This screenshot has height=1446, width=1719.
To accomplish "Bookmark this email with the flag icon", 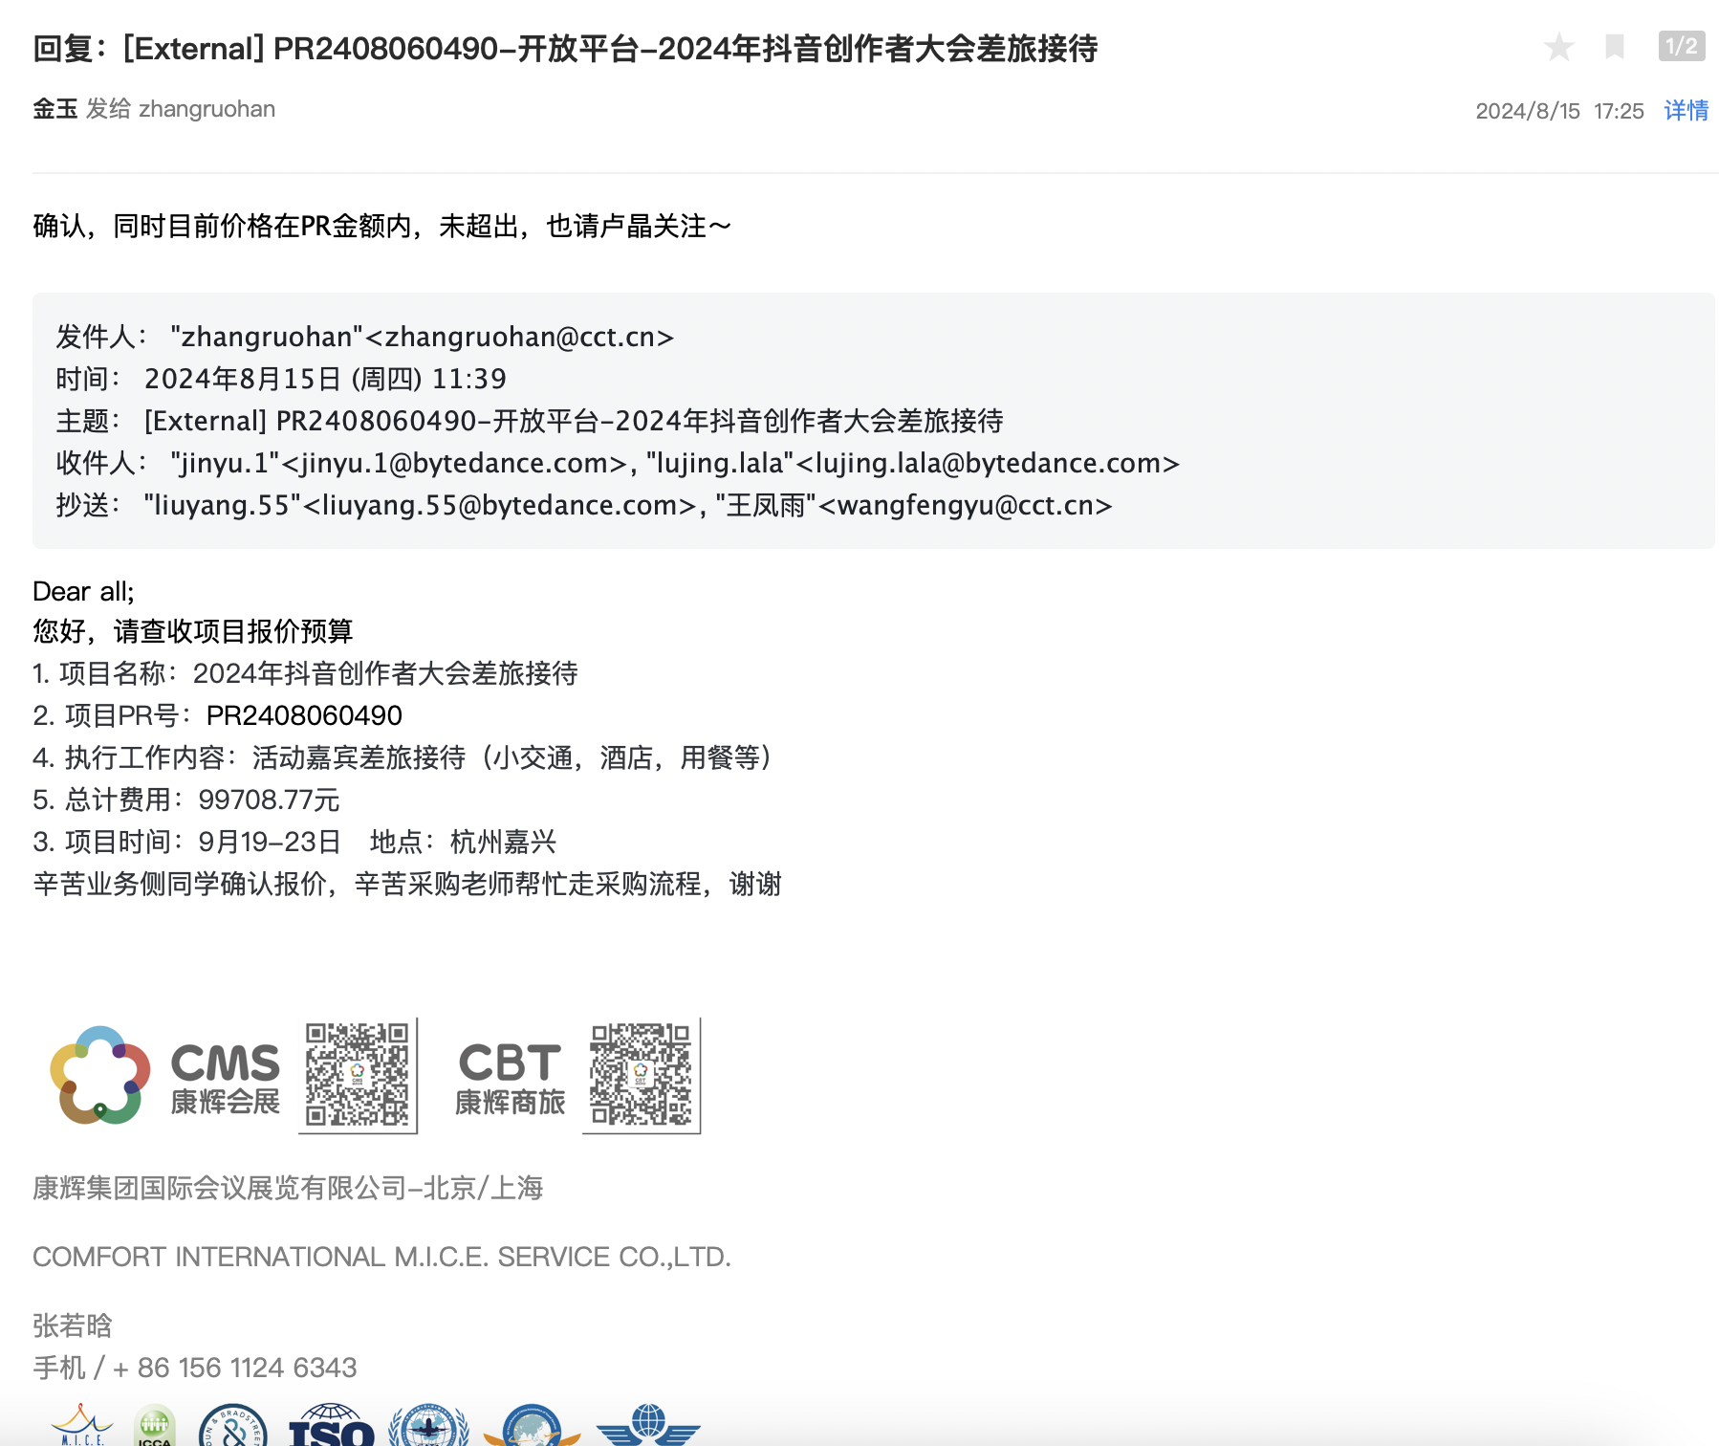I will [1615, 47].
